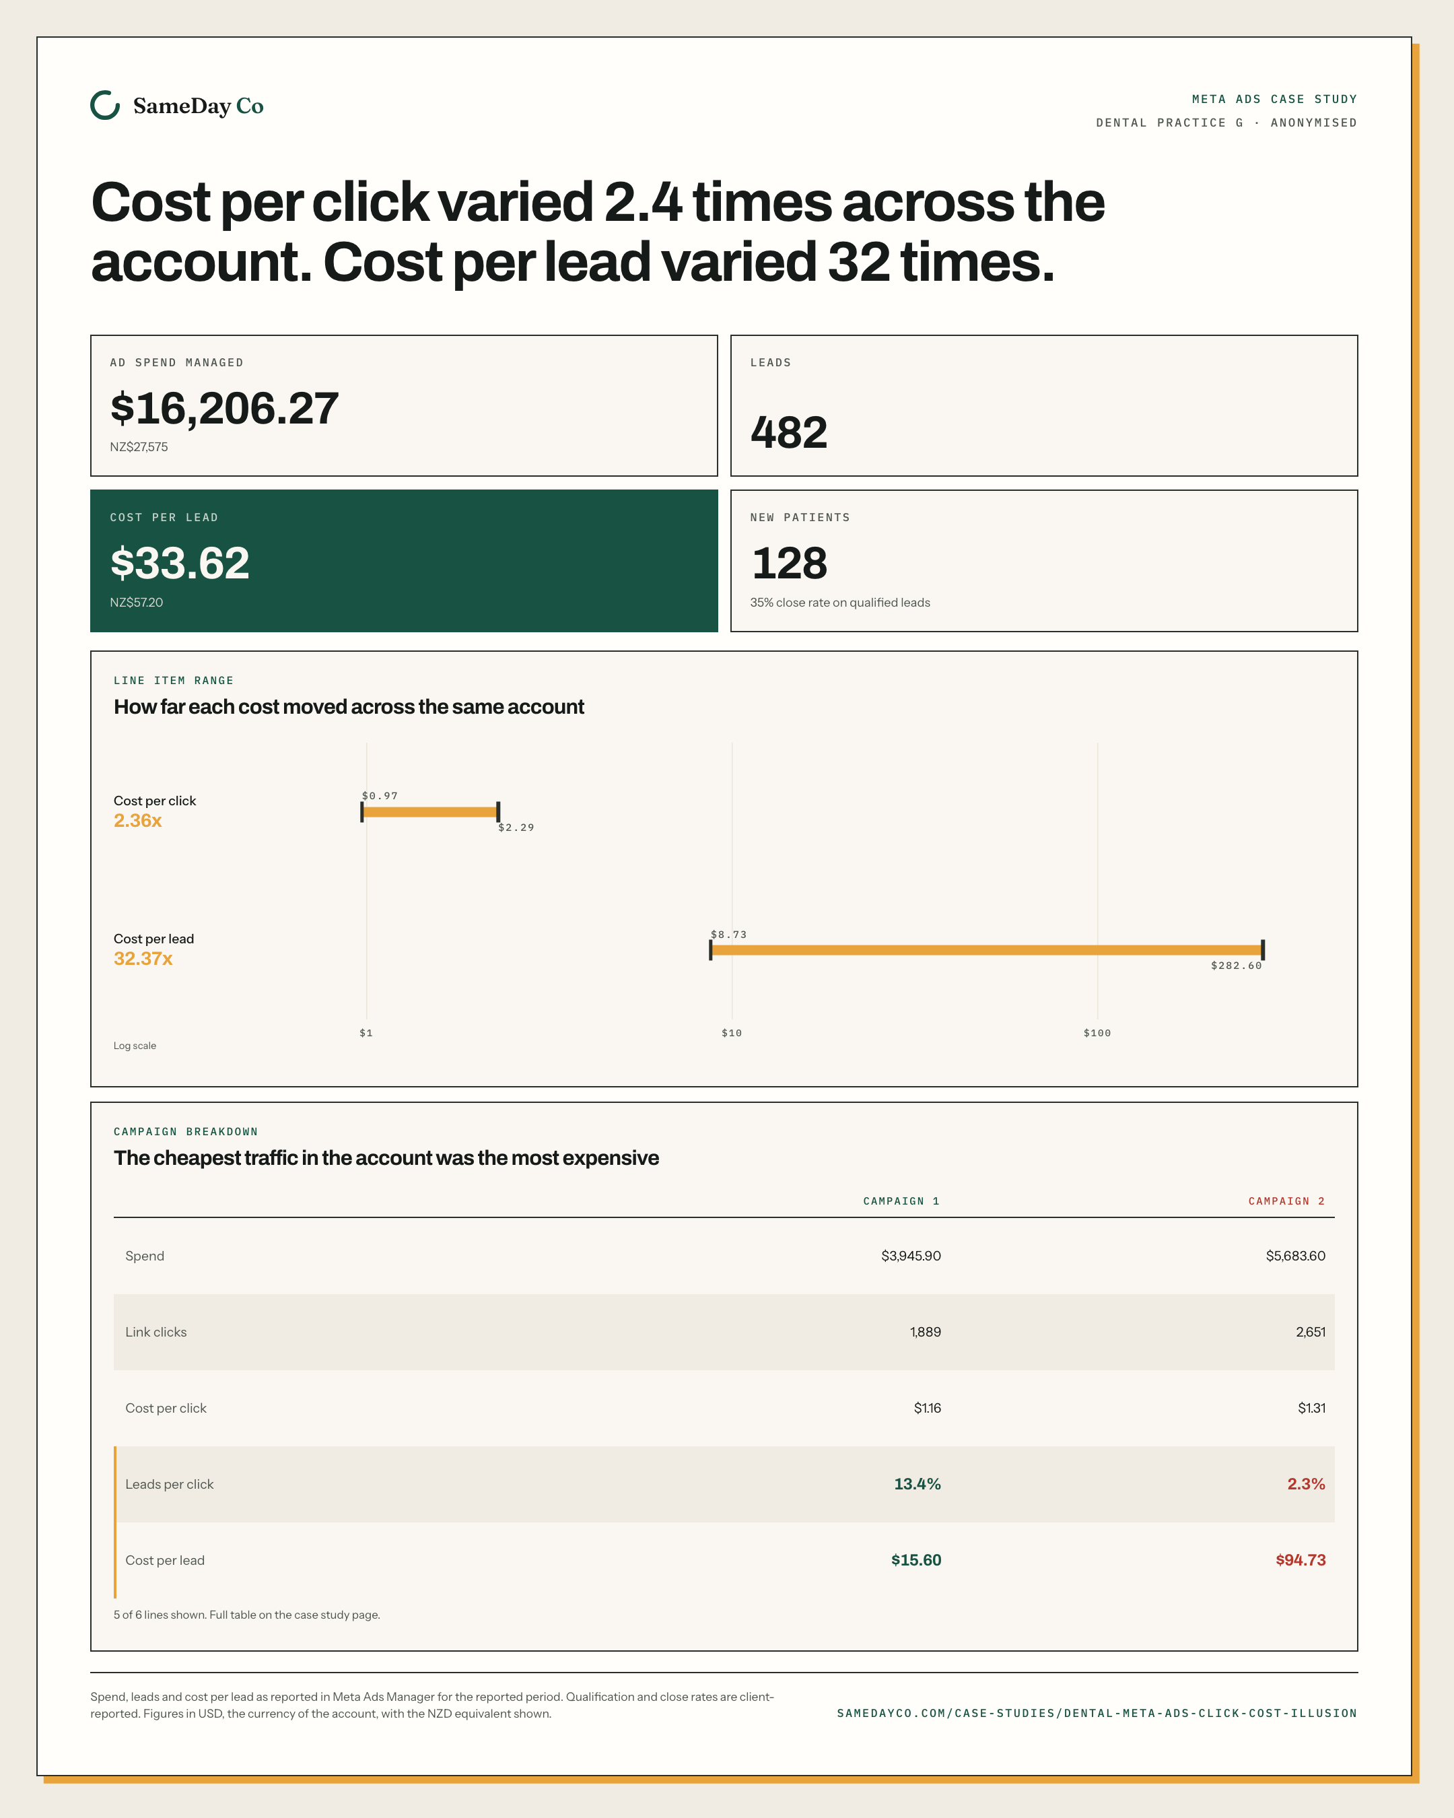Screen dimensions: 1454x1818
Task: Click the $0.97 range start marker
Action: pyautogui.click(x=362, y=812)
